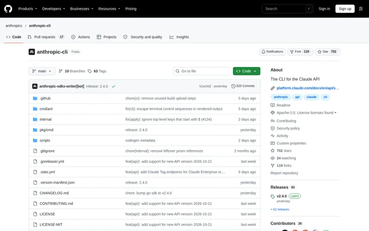This screenshot has height=231, width=369.
Task: Open the Products dropdown menu
Action: pos(28,9)
